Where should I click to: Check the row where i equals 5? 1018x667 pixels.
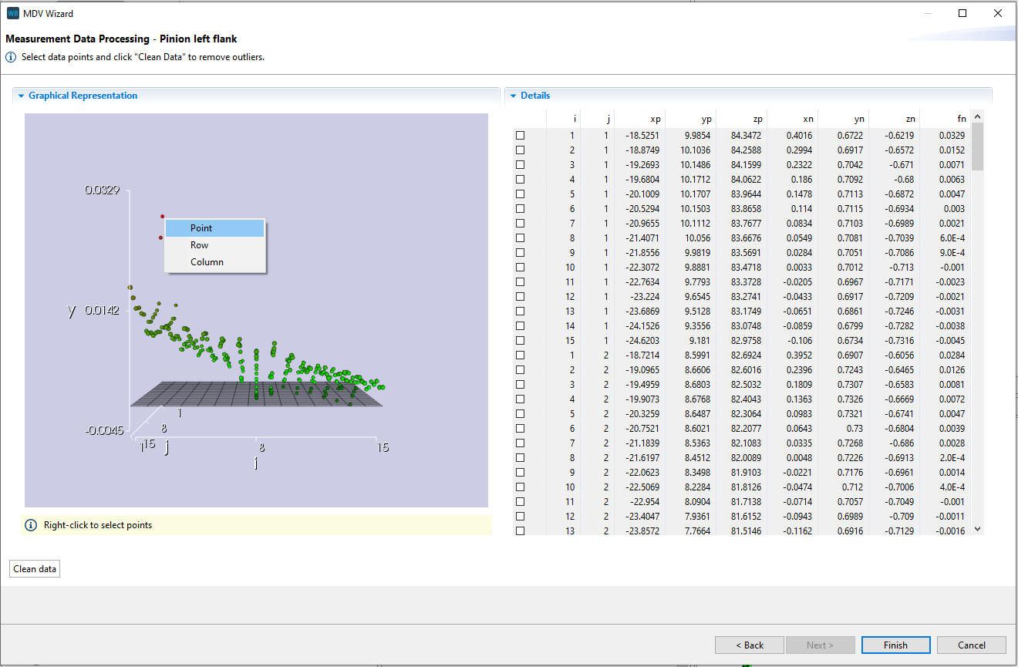point(521,194)
